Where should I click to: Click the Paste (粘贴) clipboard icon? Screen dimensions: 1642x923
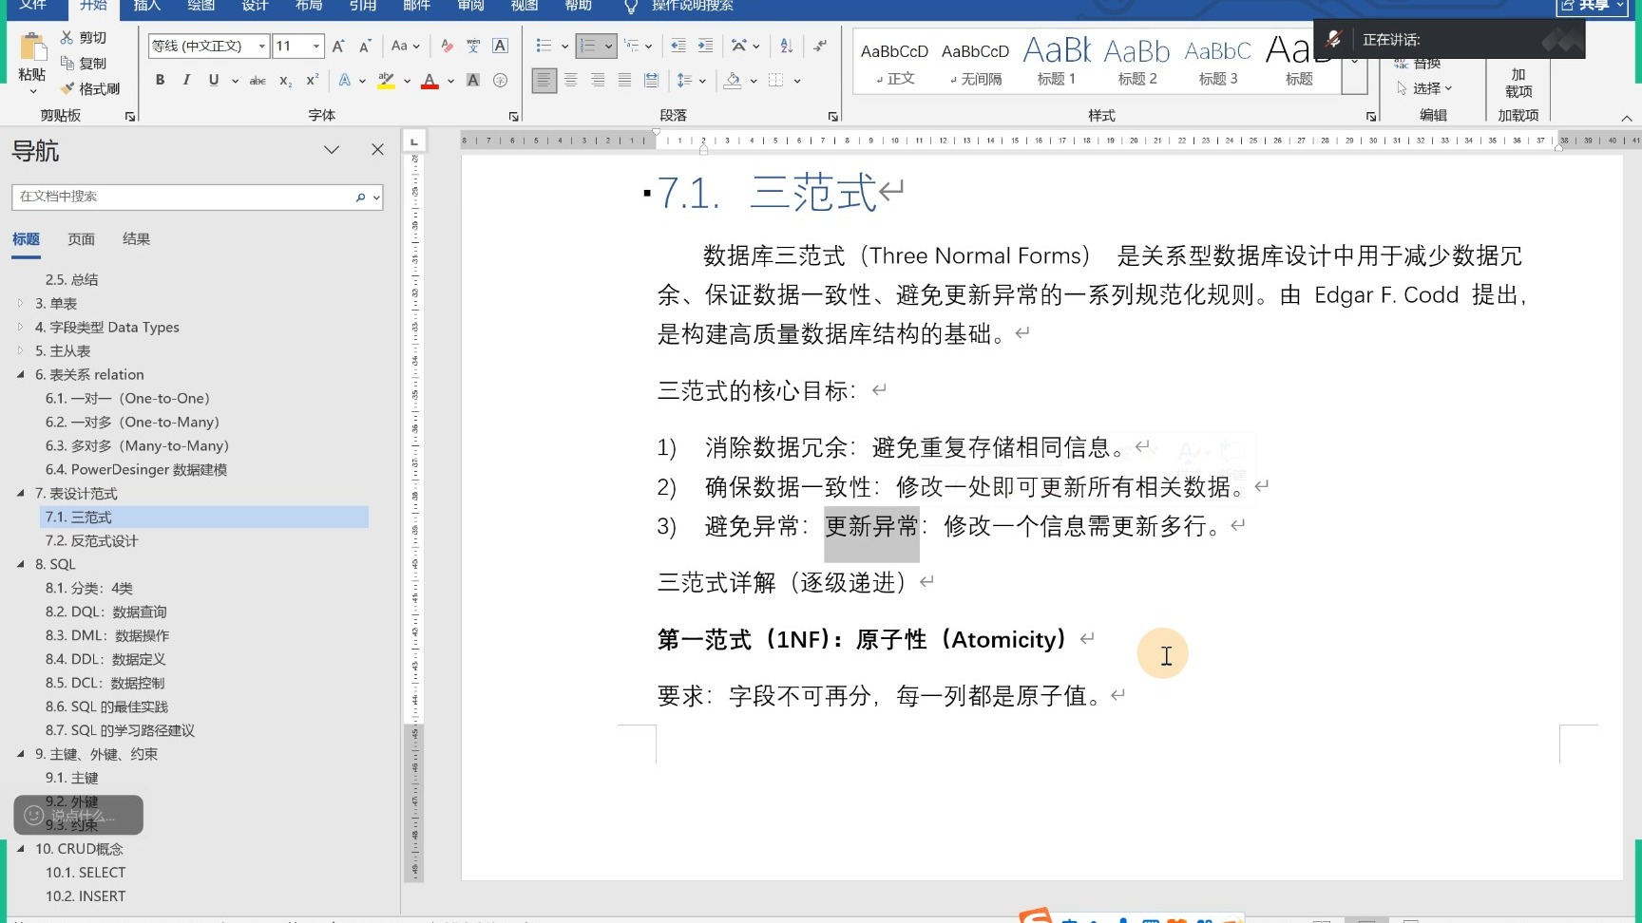[x=32, y=47]
